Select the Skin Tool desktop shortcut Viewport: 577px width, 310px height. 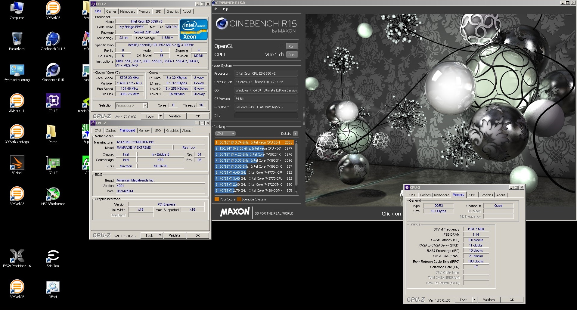click(x=53, y=258)
